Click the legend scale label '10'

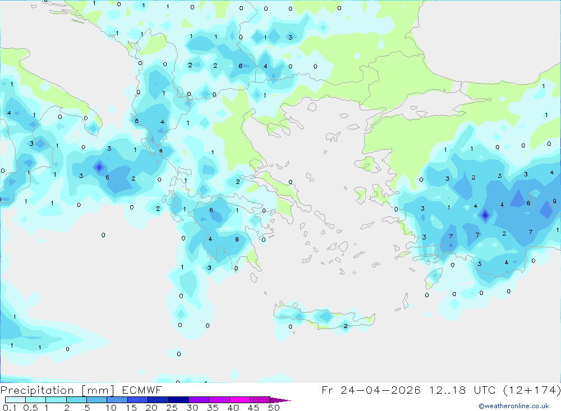111,408
